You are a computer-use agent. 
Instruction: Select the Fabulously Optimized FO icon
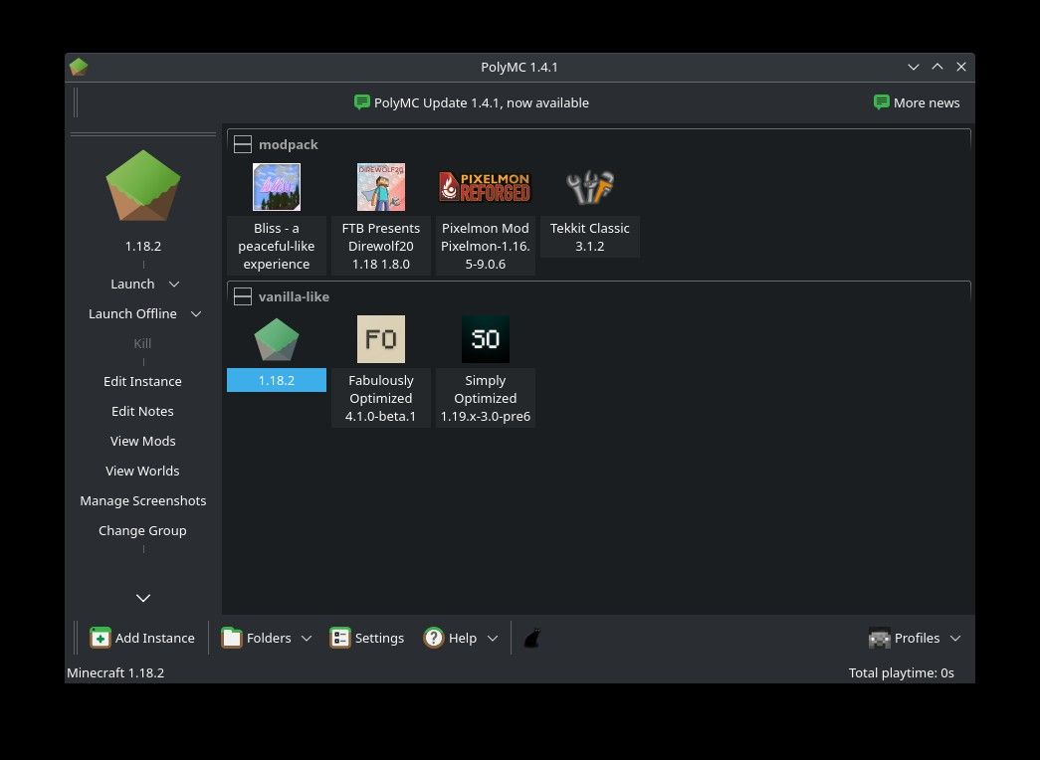pyautogui.click(x=381, y=339)
